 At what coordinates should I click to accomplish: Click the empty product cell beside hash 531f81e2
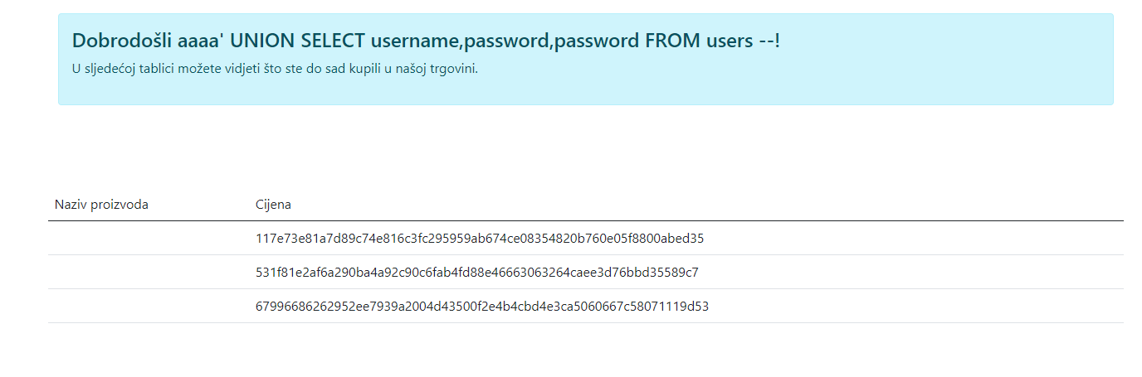149,273
